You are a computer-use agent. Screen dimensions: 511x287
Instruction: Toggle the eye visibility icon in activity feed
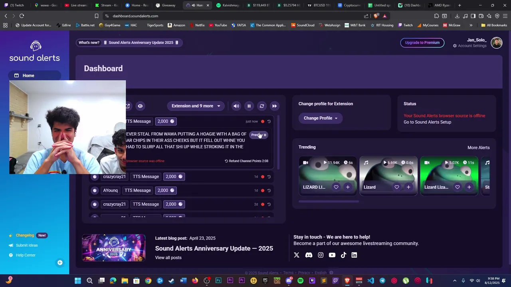click(140, 106)
